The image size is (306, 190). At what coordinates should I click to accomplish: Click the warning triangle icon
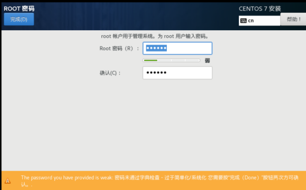[8, 181]
